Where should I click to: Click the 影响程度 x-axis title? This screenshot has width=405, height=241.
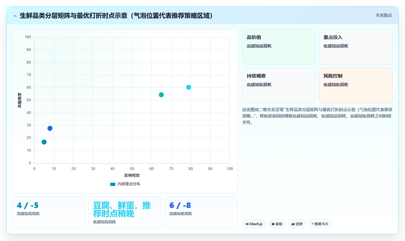(x=132, y=175)
